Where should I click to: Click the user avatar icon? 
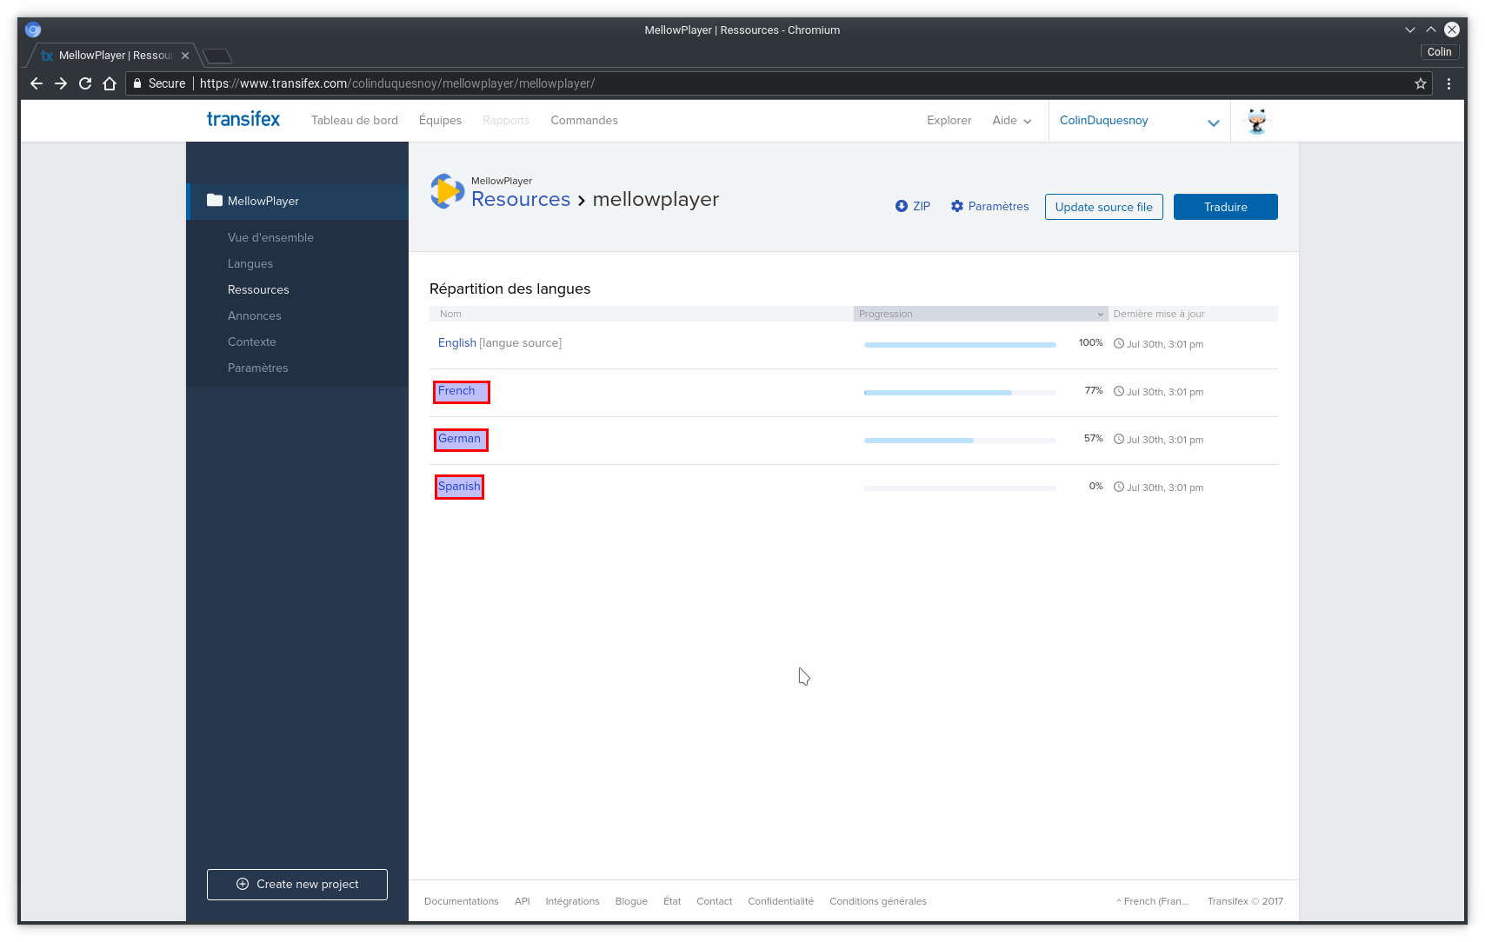click(1256, 121)
